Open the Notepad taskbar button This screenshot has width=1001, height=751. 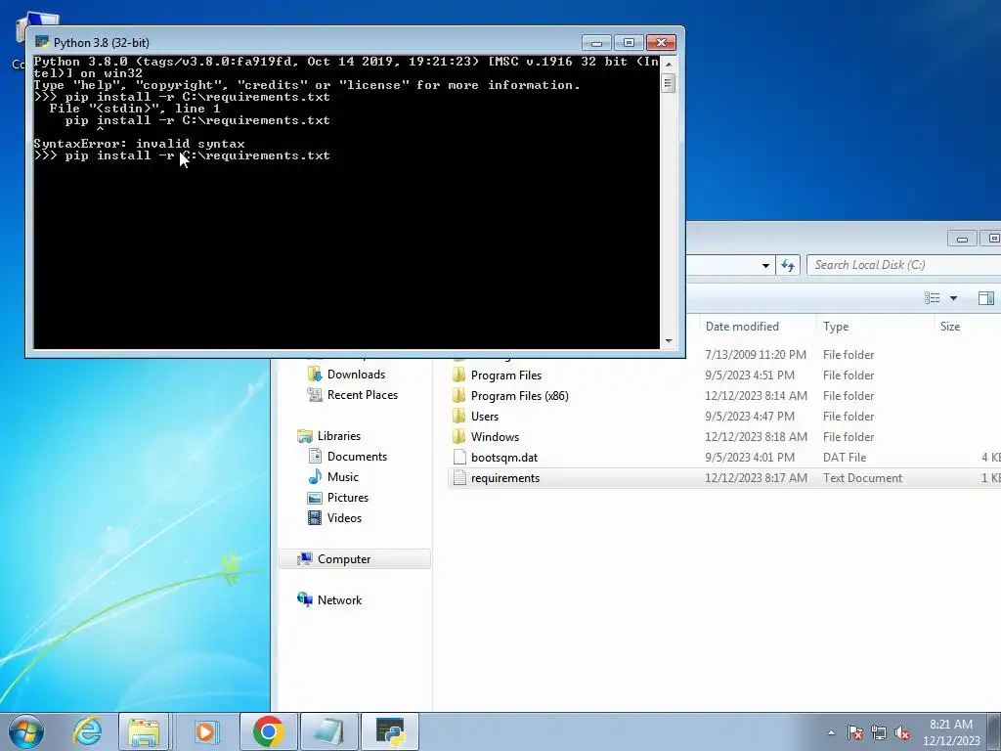click(329, 731)
